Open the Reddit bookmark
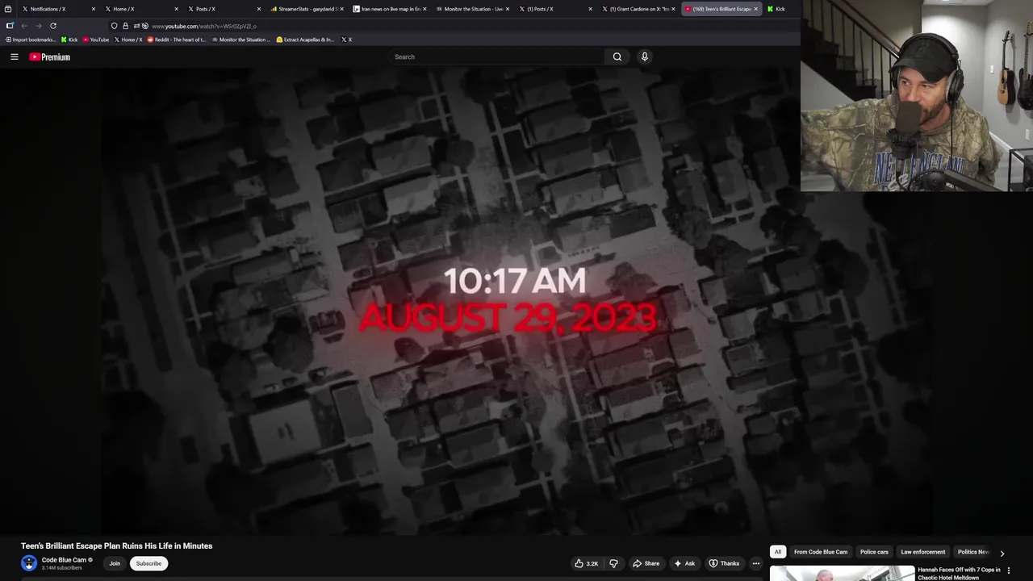 [177, 40]
